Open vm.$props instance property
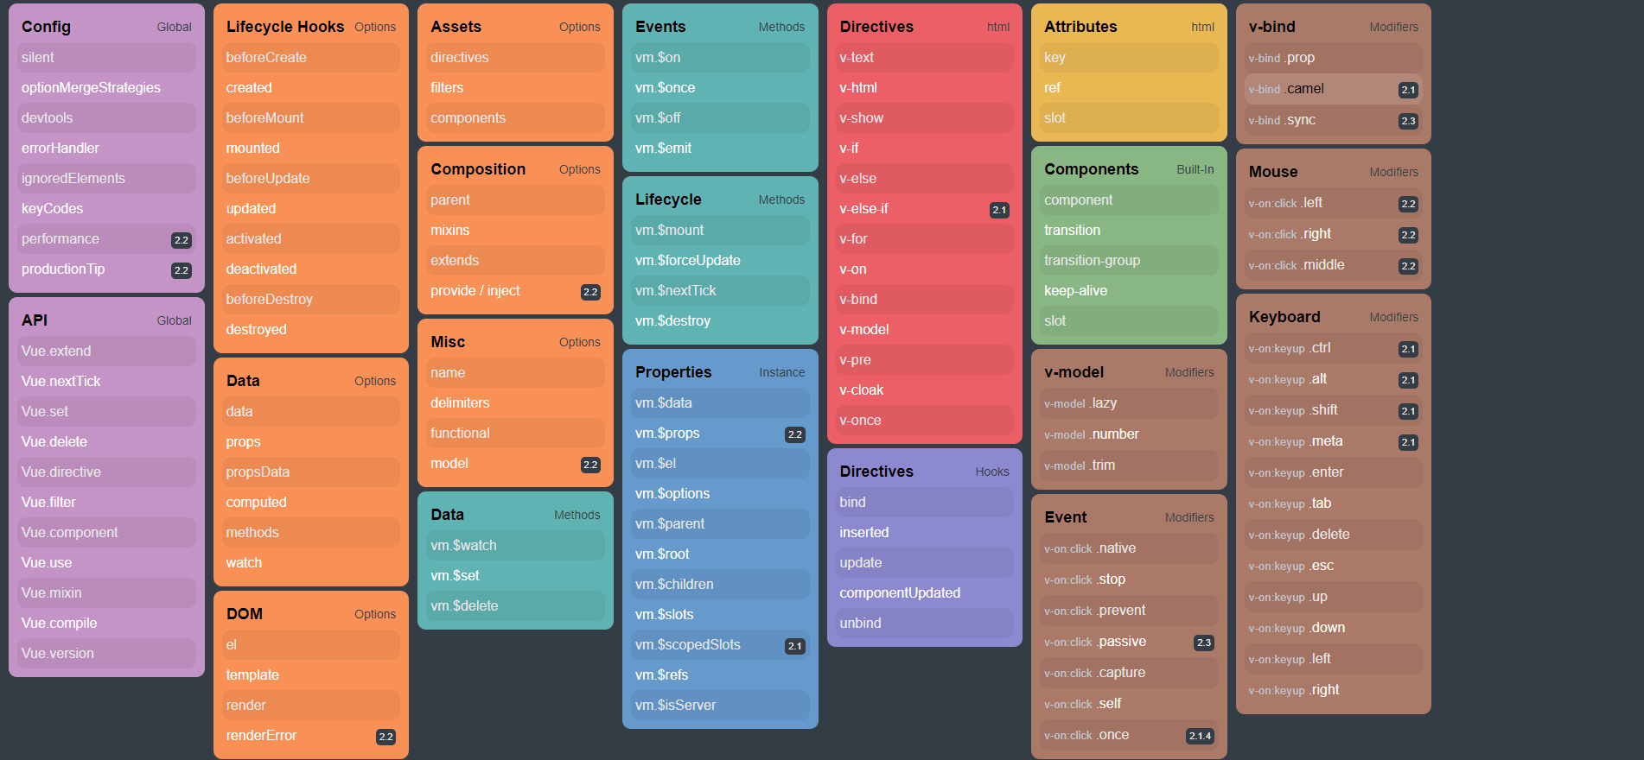Image resolution: width=1644 pixels, height=760 pixels. tap(720, 434)
